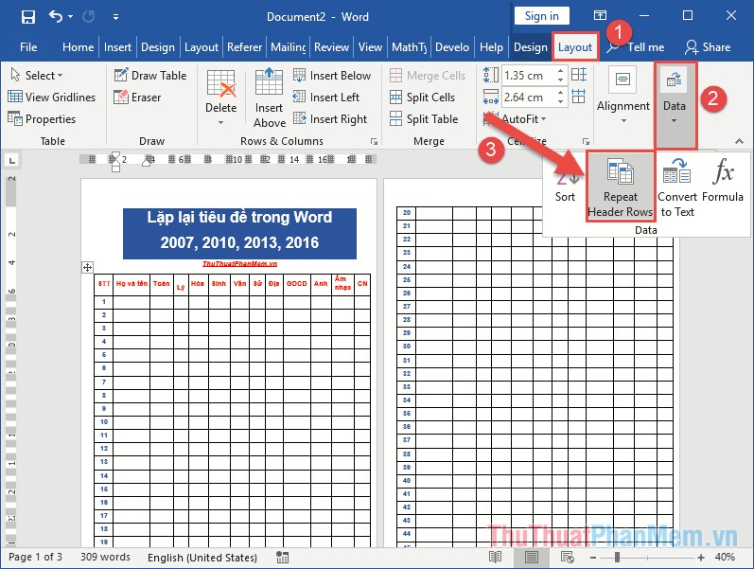Image resolution: width=754 pixels, height=569 pixels.
Task: Click the Delete table icon
Action: coord(221,83)
